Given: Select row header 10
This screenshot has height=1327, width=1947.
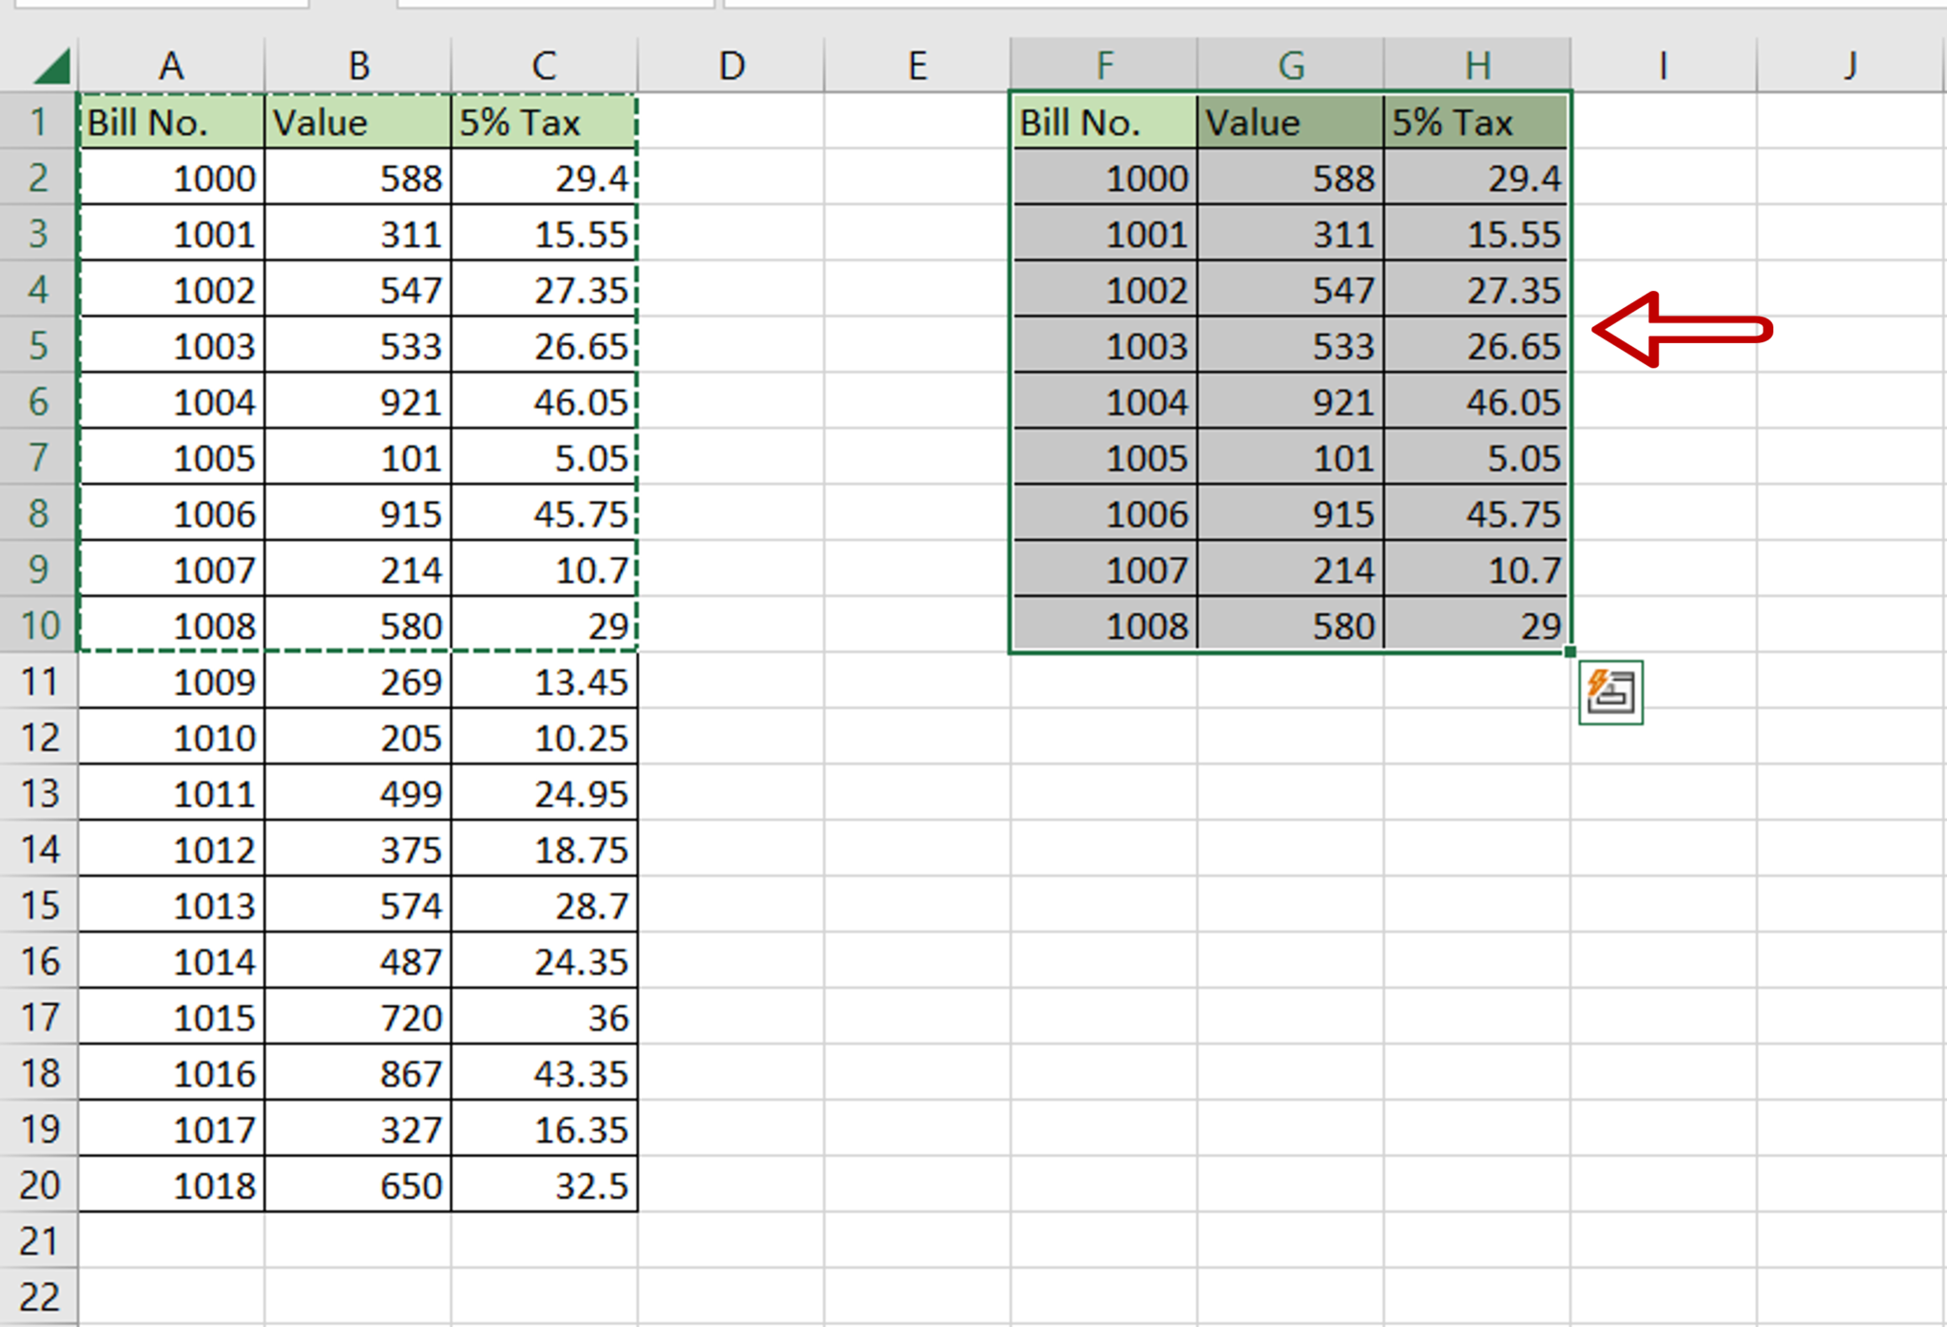Looking at the screenshot, I should 39,625.
